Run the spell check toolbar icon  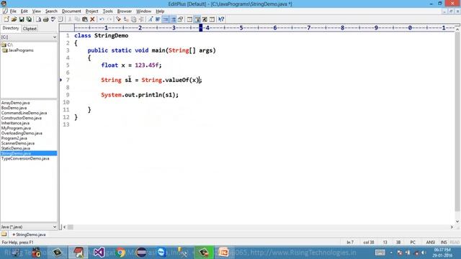(53, 19)
